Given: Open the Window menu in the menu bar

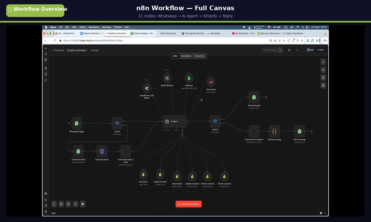Looking at the screenshot, I should (x=118, y=27).
